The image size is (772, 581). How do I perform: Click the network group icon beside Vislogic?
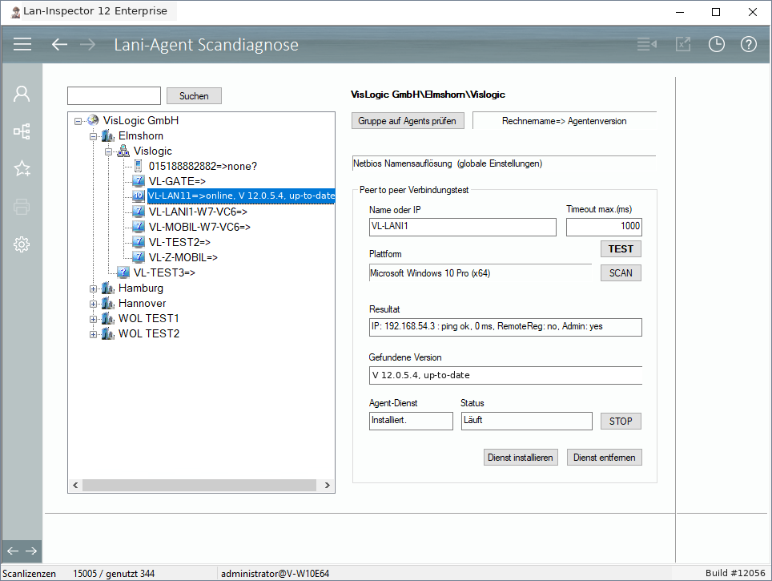point(123,151)
